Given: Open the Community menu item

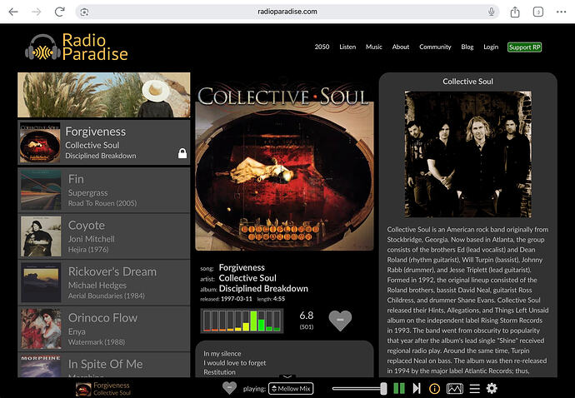Looking at the screenshot, I should click(x=435, y=47).
